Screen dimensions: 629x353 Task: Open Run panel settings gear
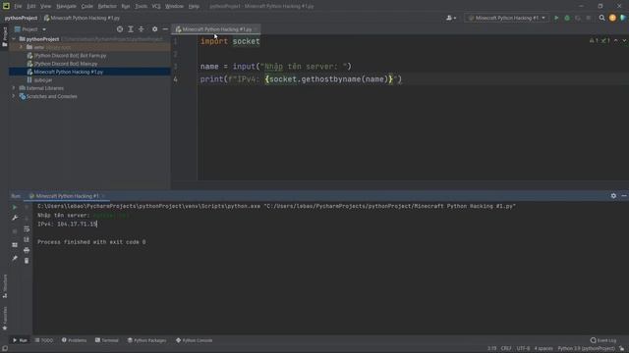click(613, 196)
